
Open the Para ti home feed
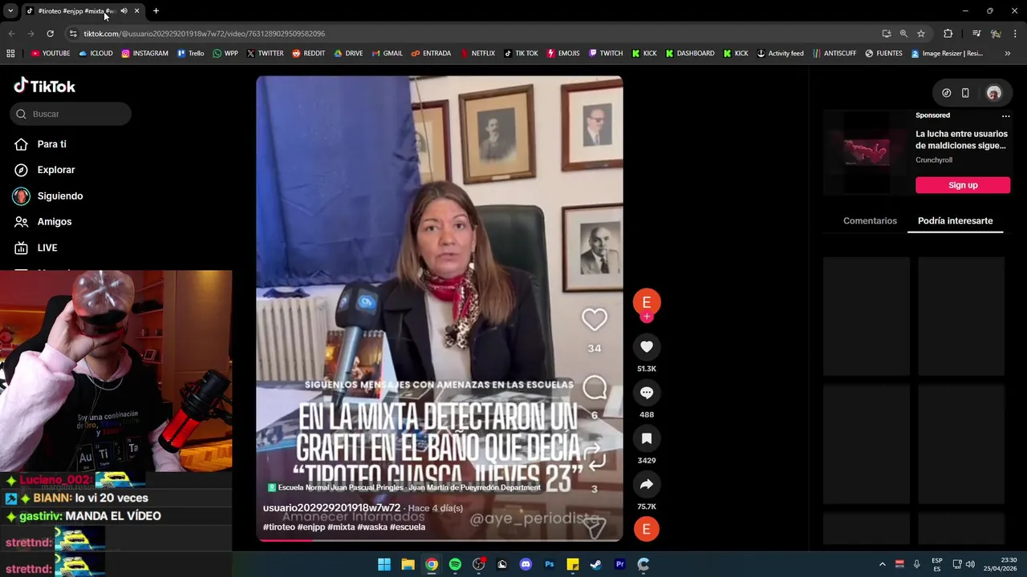tap(51, 144)
